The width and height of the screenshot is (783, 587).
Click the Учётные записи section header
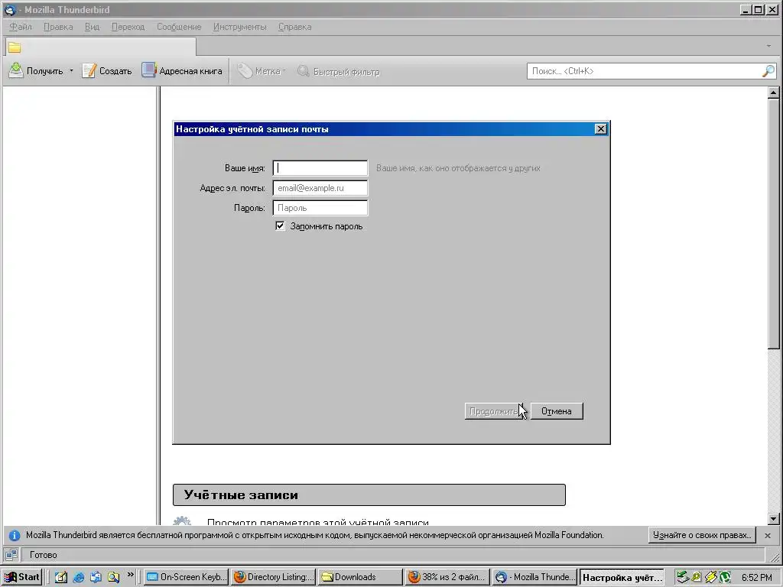coord(369,495)
